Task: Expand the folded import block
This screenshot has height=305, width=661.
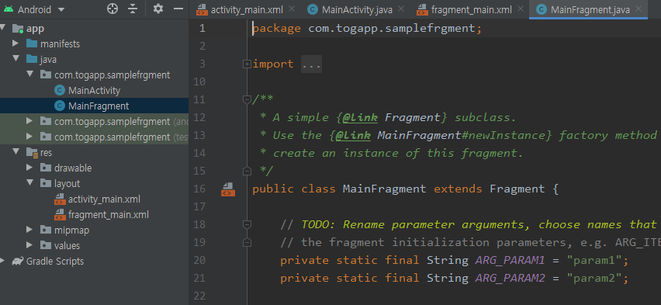Action: pos(247,64)
